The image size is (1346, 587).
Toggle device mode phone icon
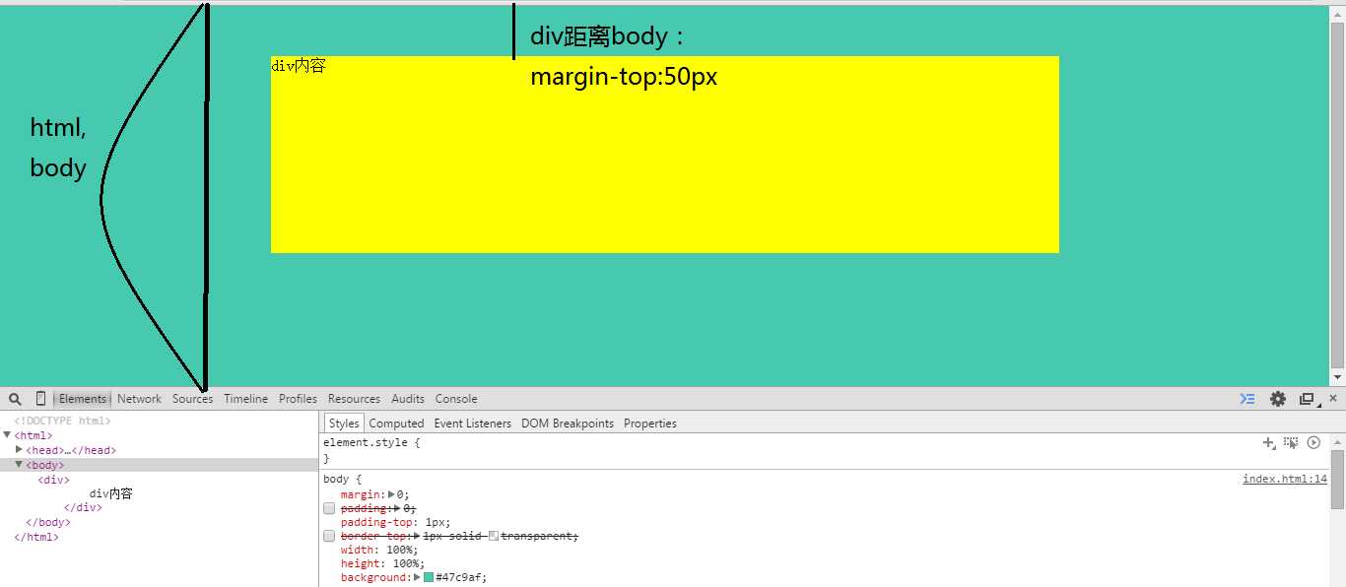40,399
